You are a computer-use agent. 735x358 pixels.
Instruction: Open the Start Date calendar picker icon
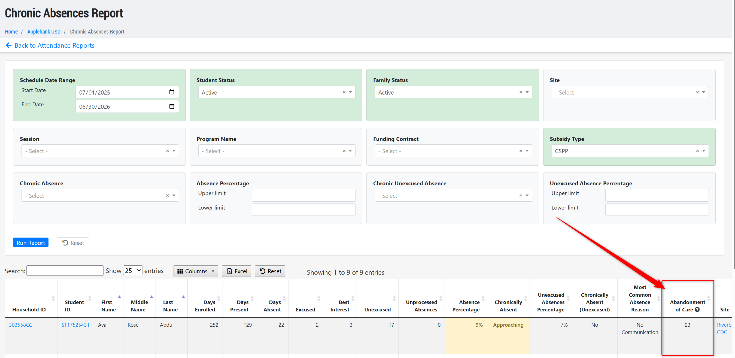[171, 92]
